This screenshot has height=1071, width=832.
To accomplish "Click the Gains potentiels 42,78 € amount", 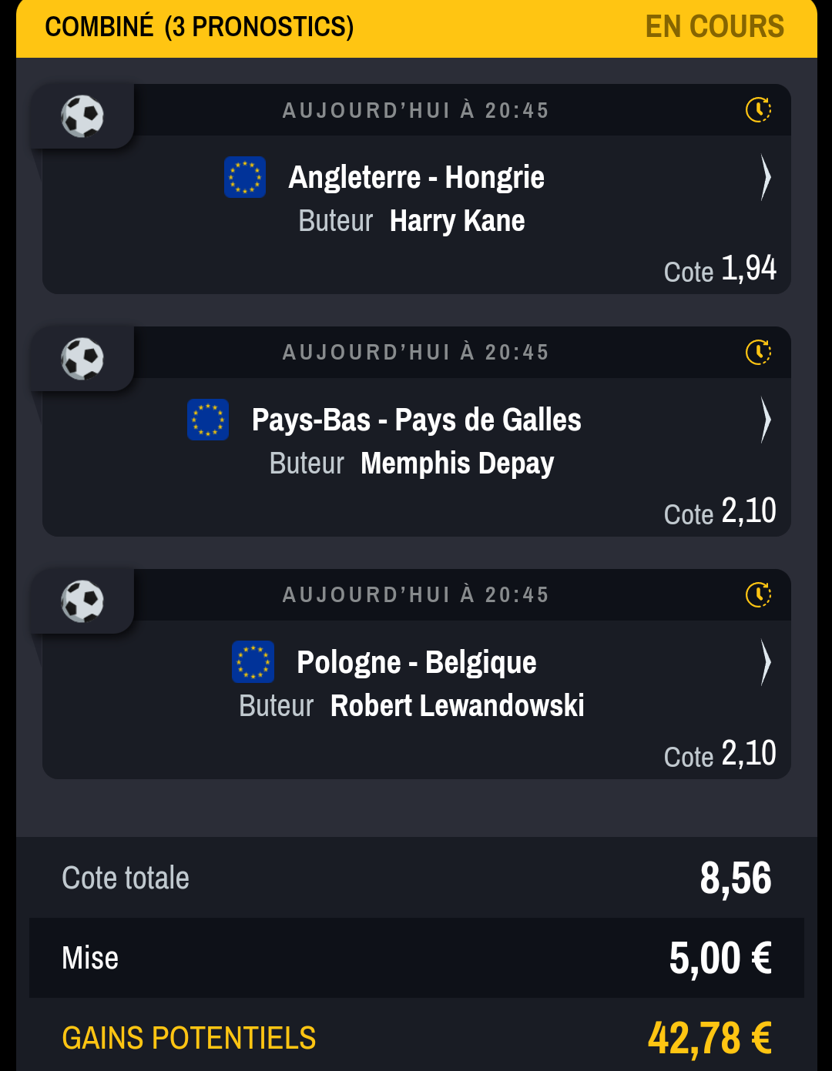I will 710,1038.
